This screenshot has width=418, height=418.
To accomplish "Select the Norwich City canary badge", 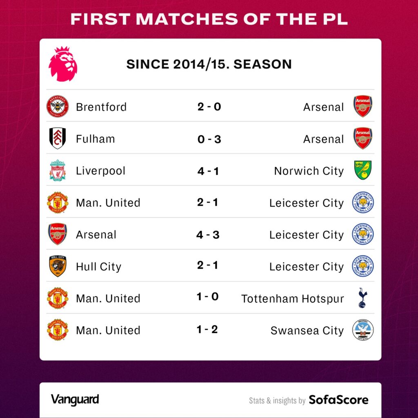I will (362, 170).
